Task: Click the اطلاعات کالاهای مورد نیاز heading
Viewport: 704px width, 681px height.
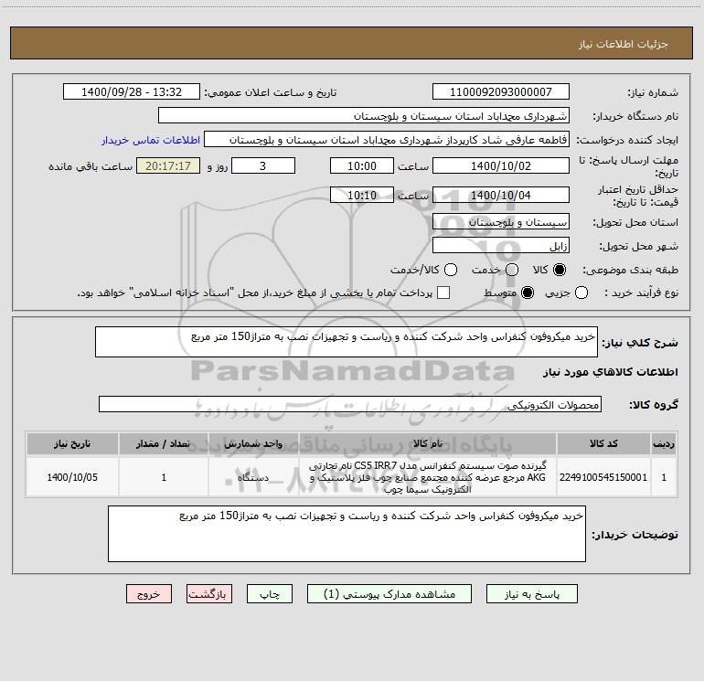Action: point(610,372)
